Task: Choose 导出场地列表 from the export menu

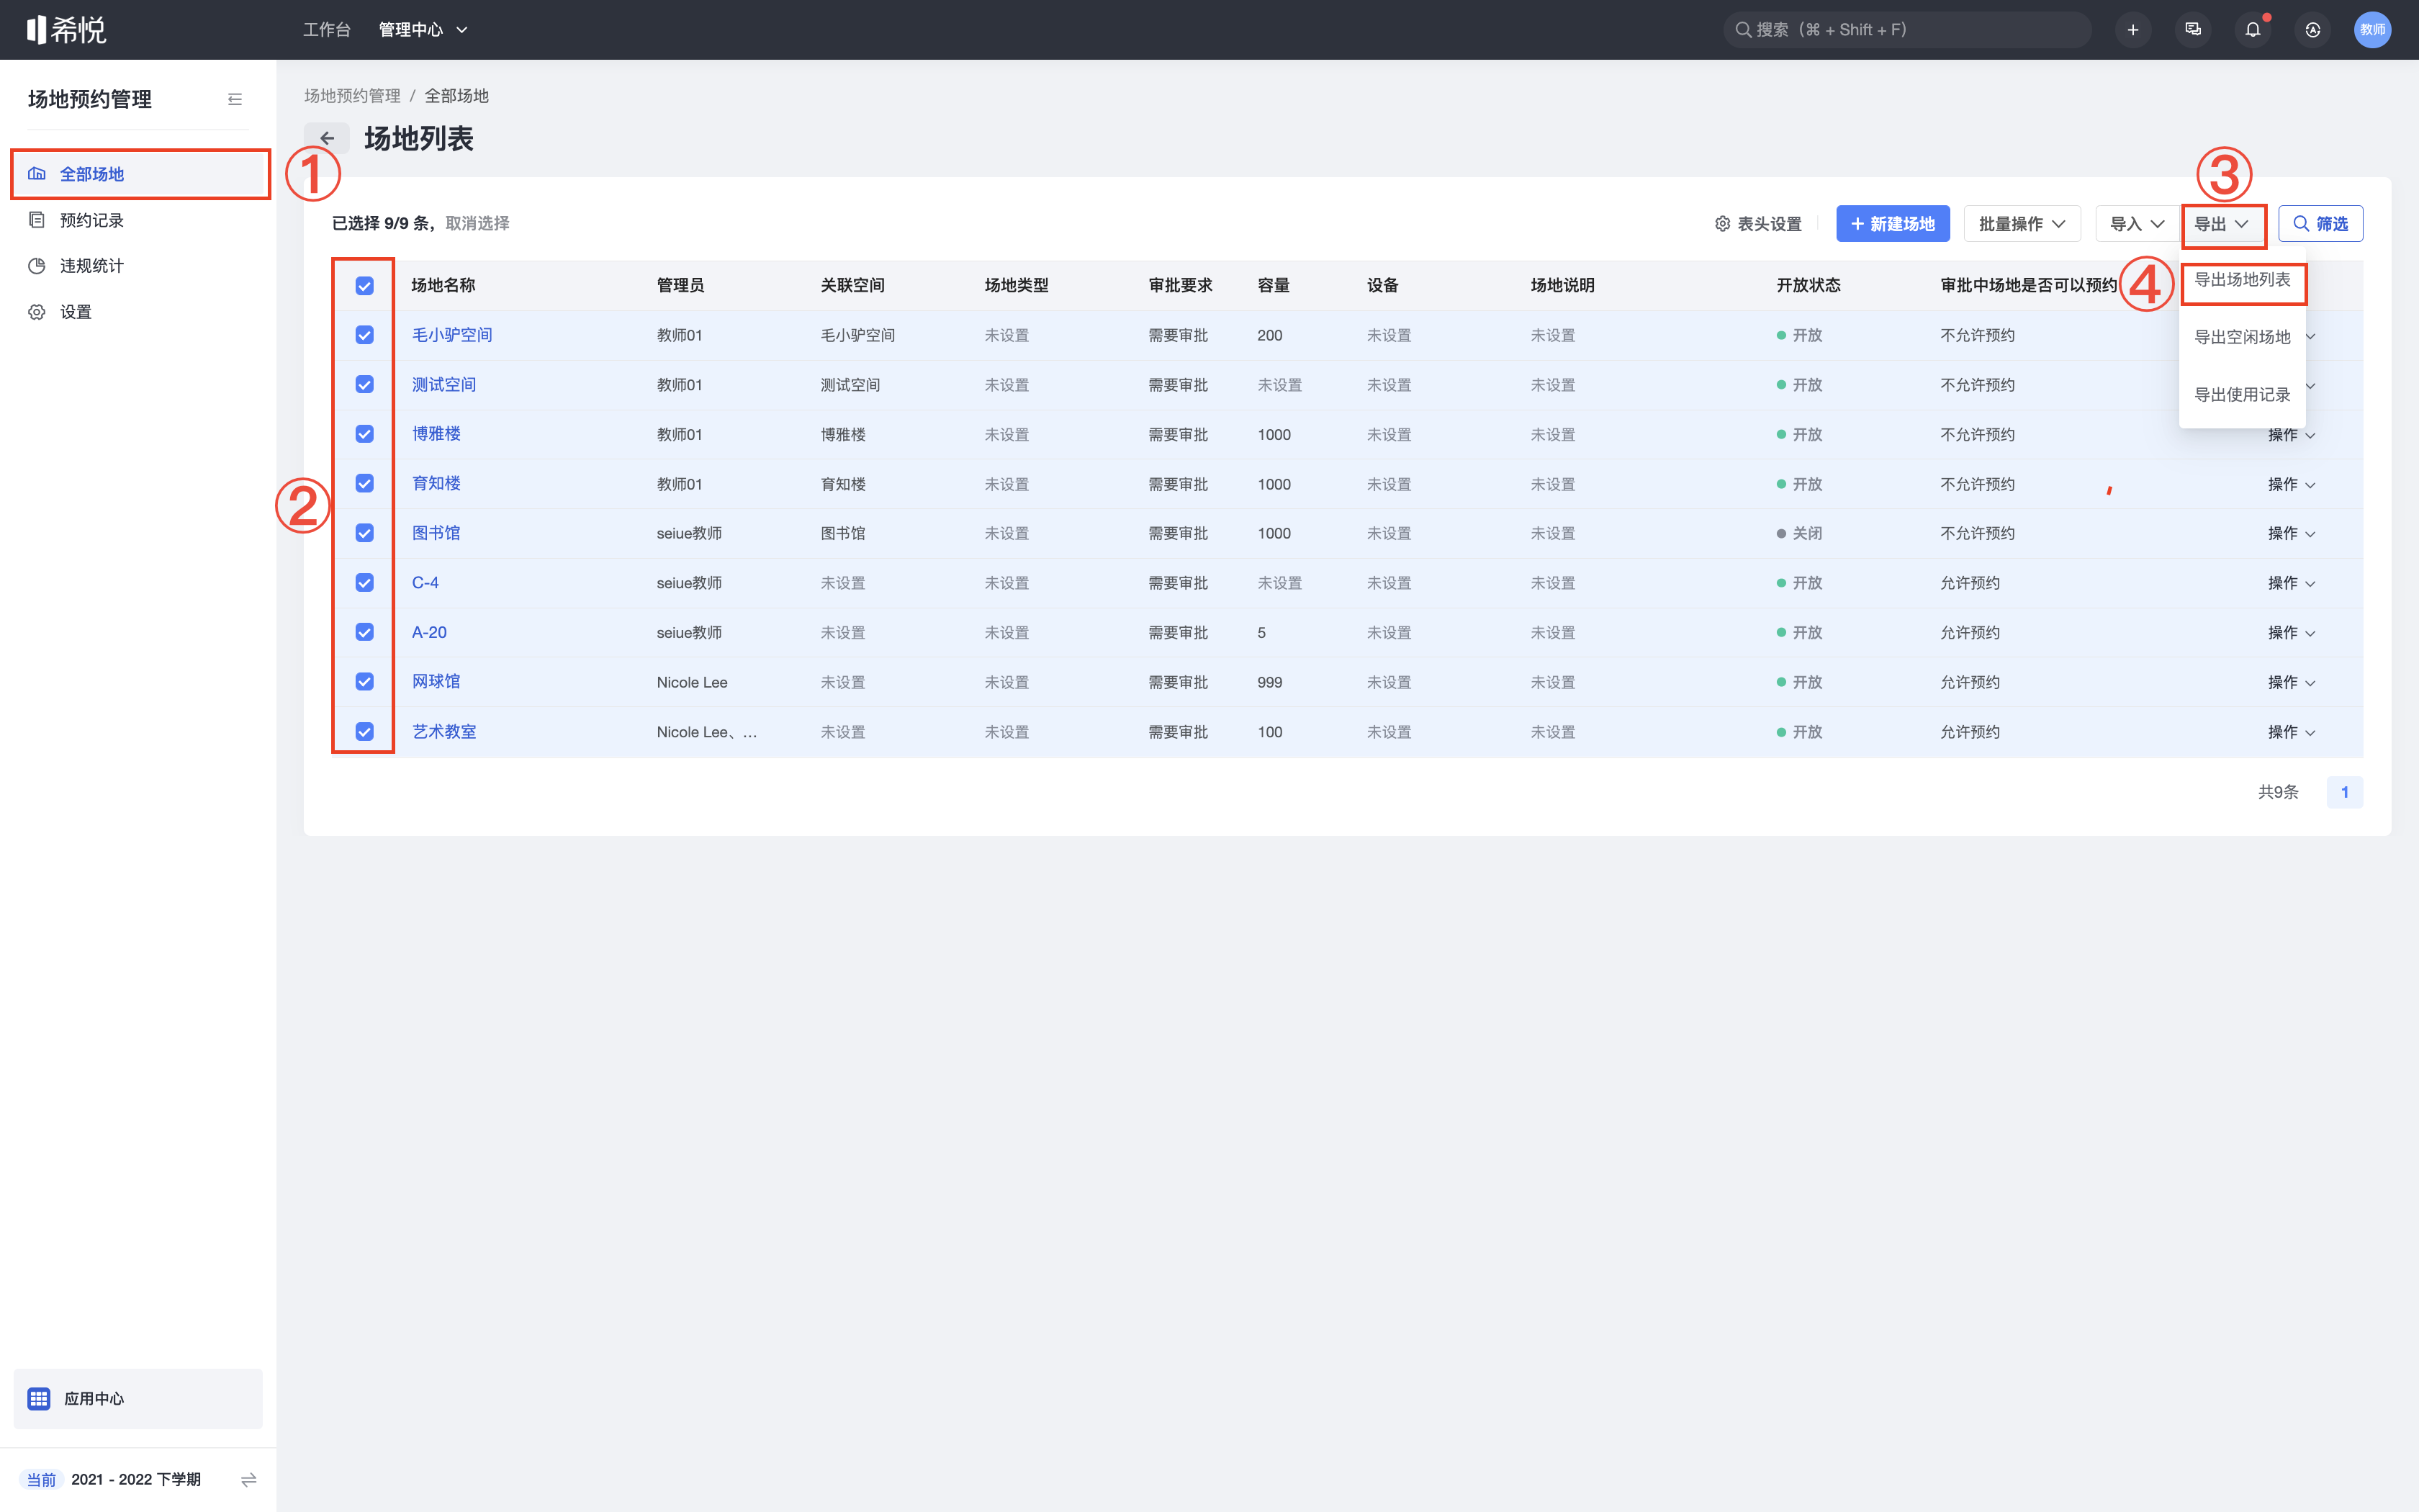Action: point(2242,280)
